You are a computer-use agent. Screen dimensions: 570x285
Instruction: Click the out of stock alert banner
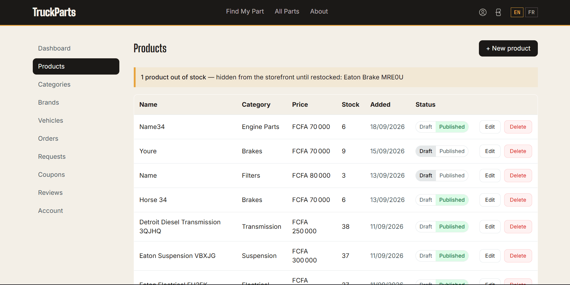(336, 77)
